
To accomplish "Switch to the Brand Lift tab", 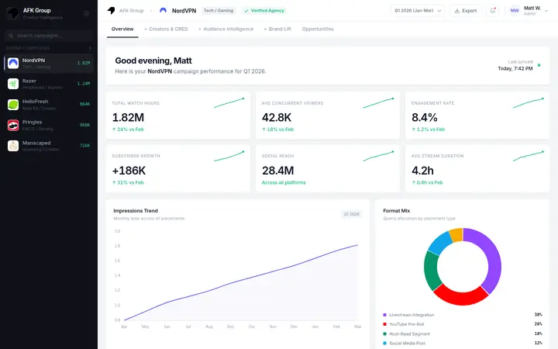I will coord(277,29).
